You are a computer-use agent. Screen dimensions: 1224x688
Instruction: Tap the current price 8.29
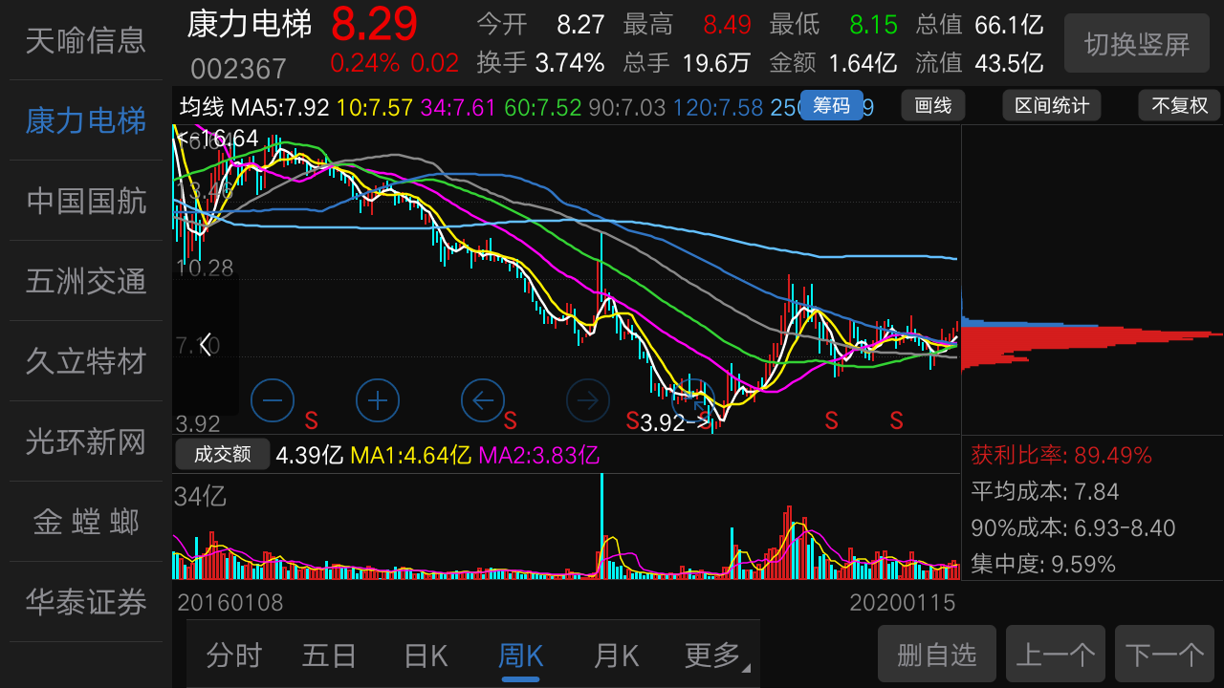(375, 25)
